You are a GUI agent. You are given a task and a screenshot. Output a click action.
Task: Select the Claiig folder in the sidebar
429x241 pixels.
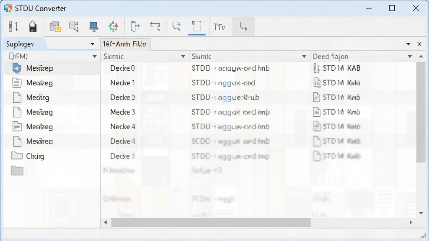35,156
